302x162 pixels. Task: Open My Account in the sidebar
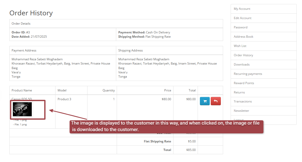(x=242, y=9)
